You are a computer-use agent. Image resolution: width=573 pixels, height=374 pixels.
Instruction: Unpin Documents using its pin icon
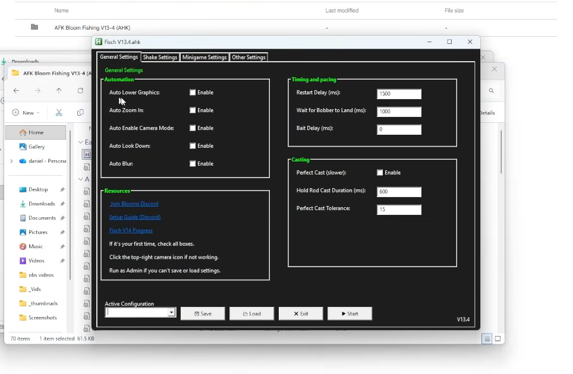[x=62, y=218]
